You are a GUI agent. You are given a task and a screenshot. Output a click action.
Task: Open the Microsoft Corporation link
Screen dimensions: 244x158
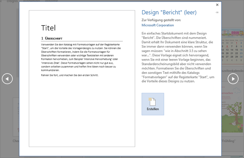158,25
